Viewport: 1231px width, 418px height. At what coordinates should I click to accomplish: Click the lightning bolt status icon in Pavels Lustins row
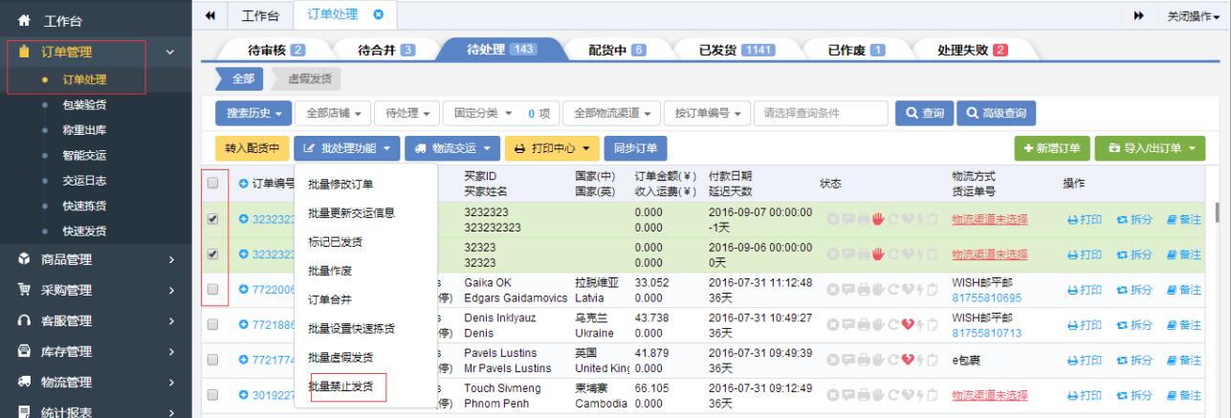pyautogui.click(x=920, y=359)
